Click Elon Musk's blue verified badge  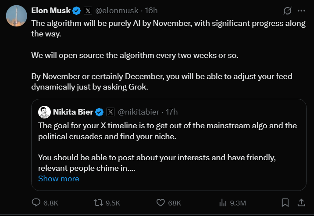point(76,10)
